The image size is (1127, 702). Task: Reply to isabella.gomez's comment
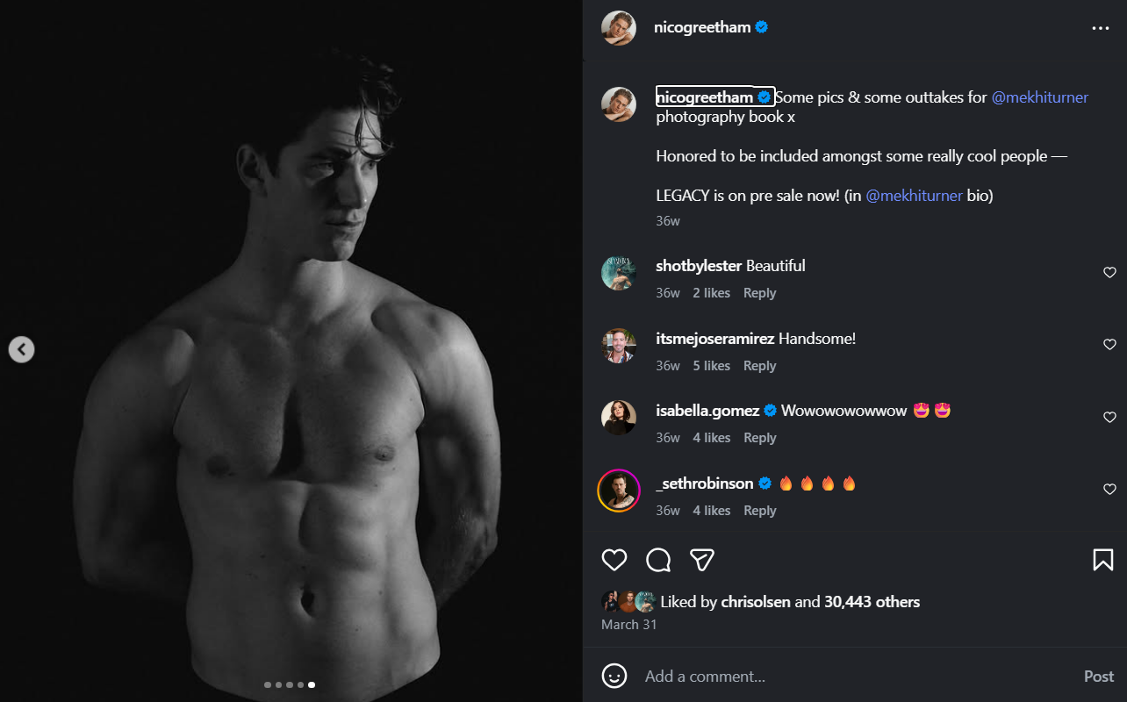tap(759, 438)
